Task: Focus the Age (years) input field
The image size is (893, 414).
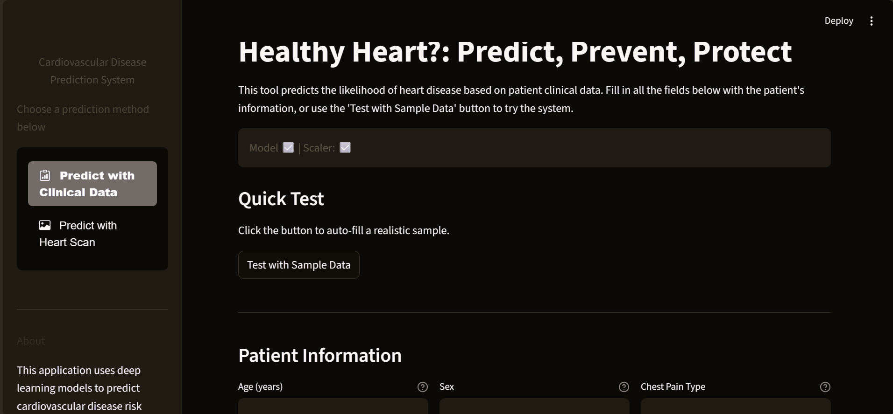Action: [333, 407]
